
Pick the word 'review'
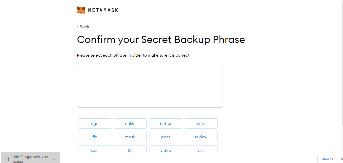(x=201, y=137)
